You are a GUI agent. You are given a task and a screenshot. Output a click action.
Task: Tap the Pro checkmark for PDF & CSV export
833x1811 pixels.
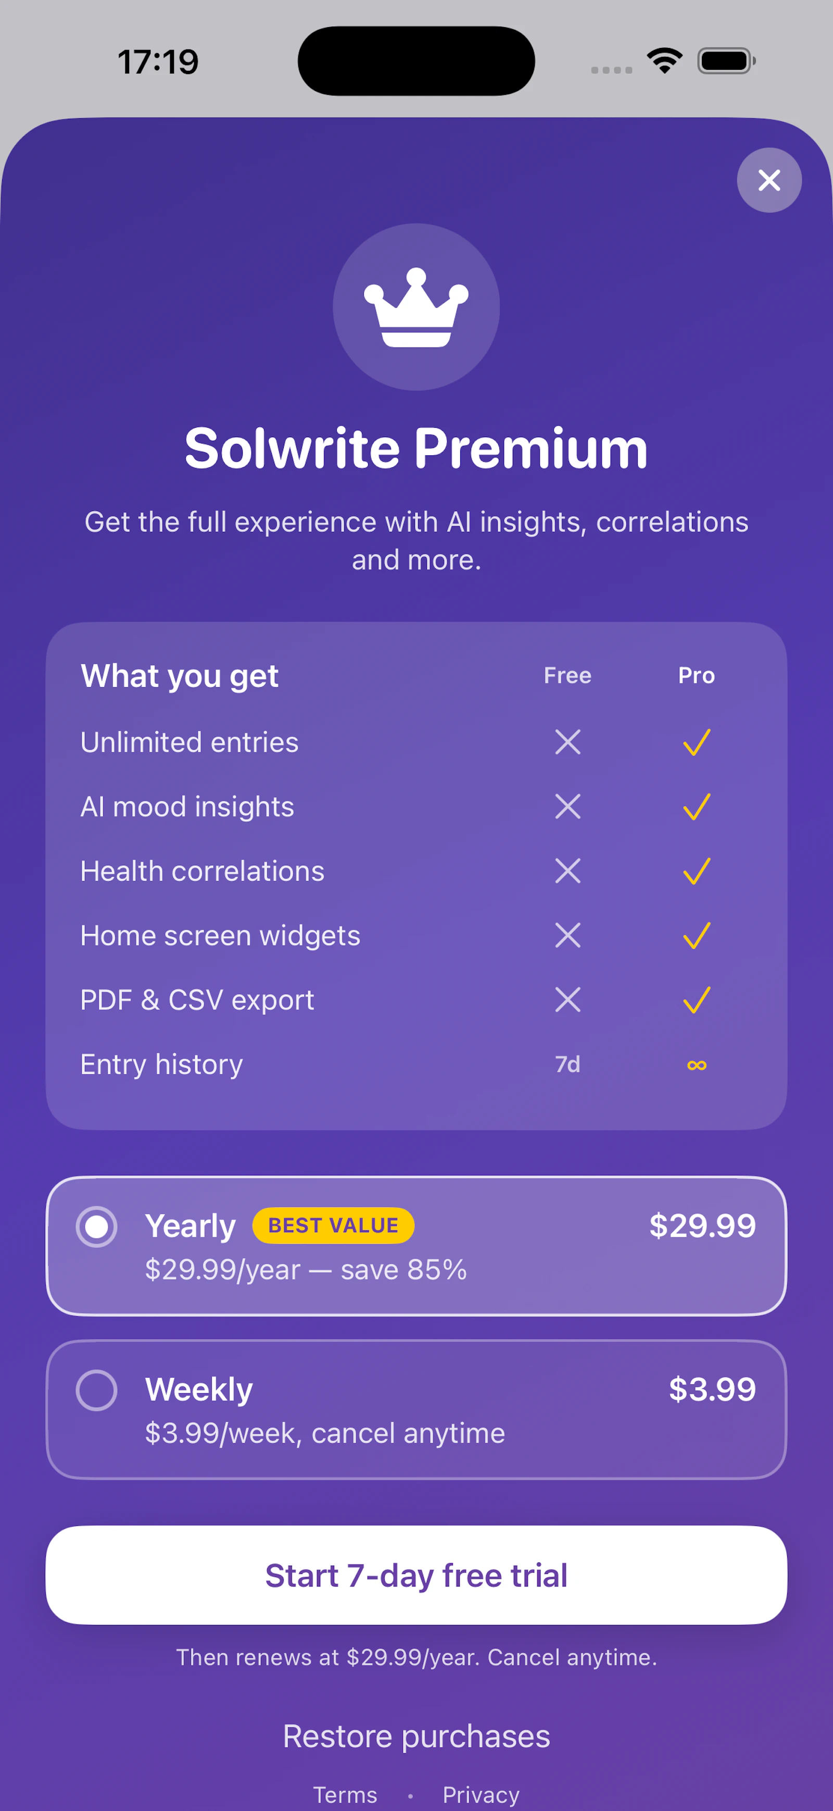[696, 1000]
